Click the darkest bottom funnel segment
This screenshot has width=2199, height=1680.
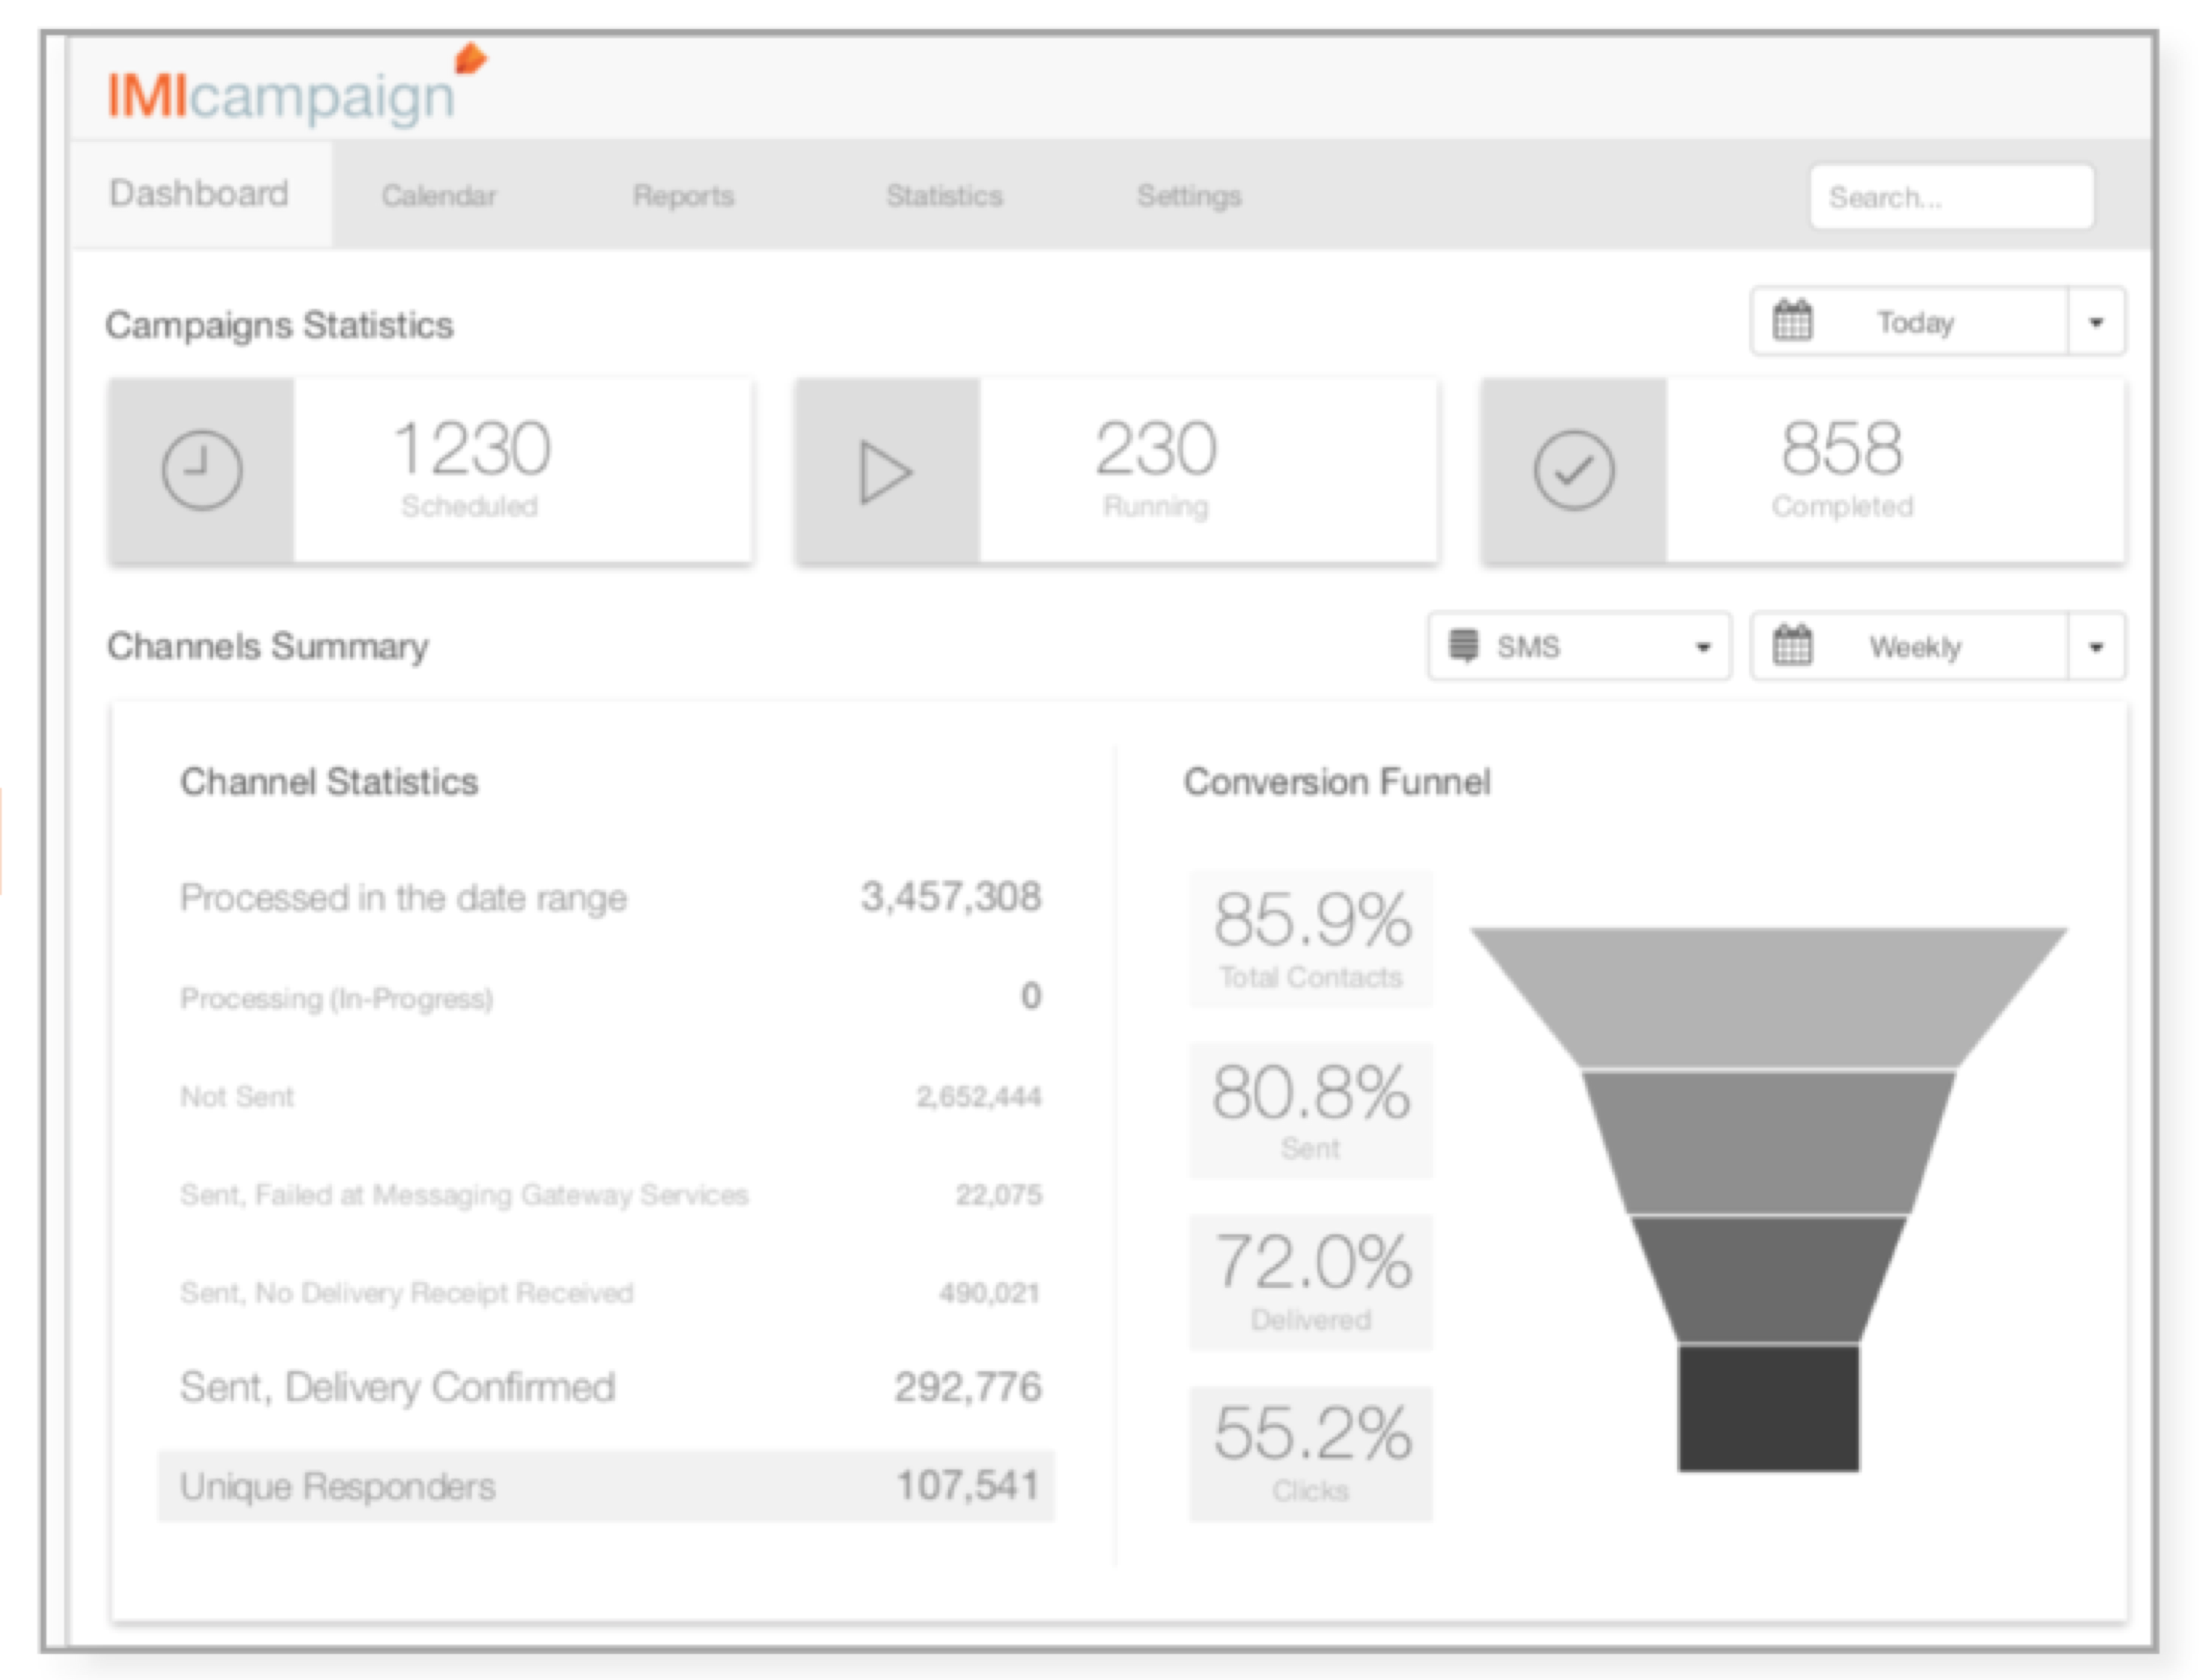(1768, 1408)
